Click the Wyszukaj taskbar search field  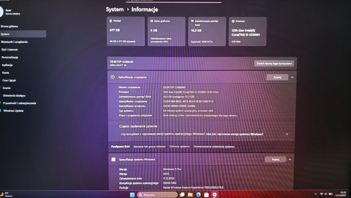pos(157,194)
